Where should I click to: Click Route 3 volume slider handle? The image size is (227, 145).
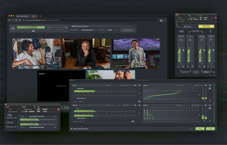click(133, 121)
